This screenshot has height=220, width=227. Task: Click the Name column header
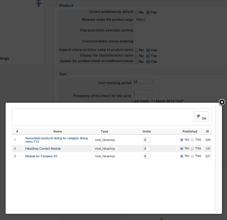pos(58,131)
